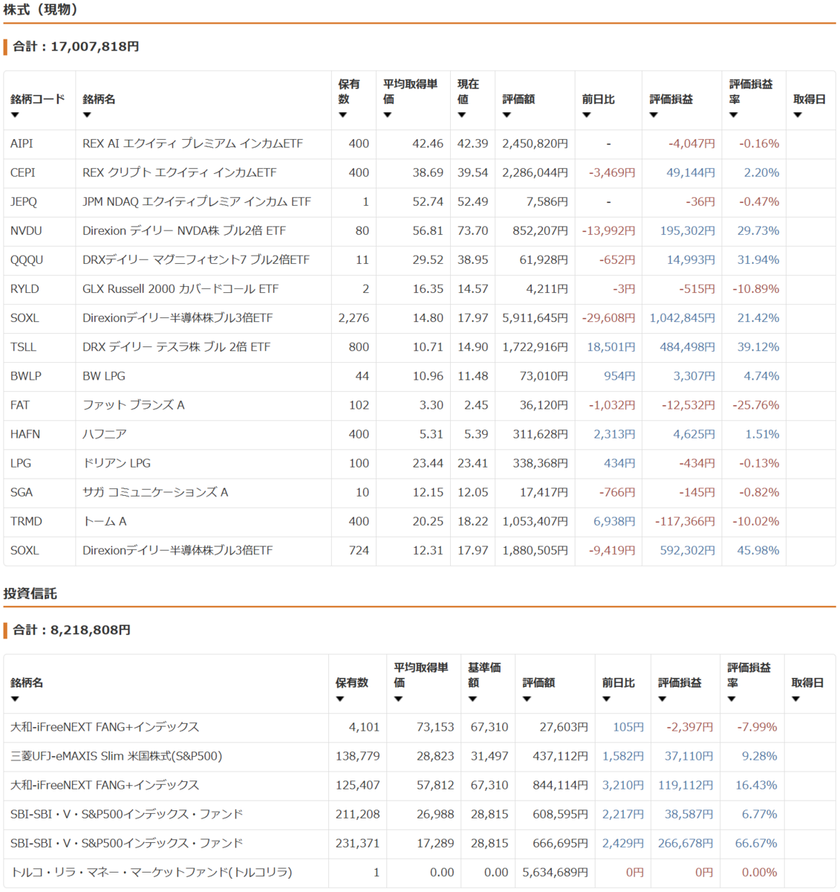
Task: Select NVDU daily change -13,992円
Action: click(608, 230)
